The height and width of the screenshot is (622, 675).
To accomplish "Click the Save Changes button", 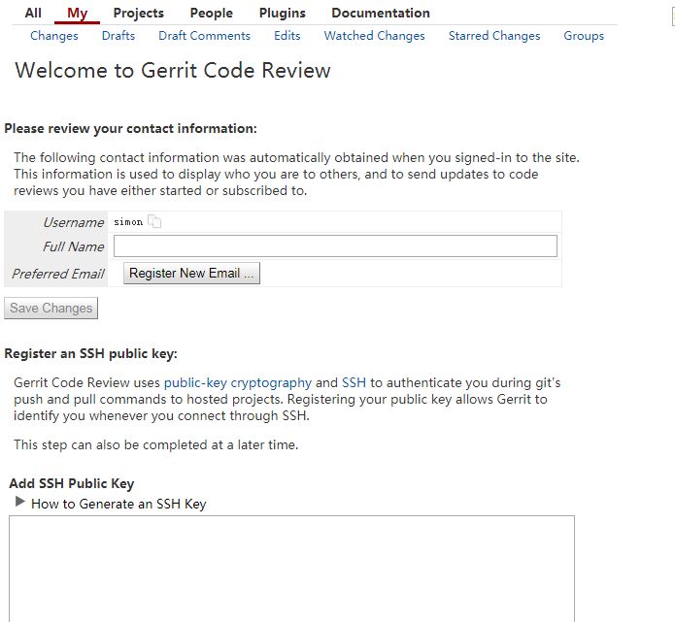I will [51, 308].
